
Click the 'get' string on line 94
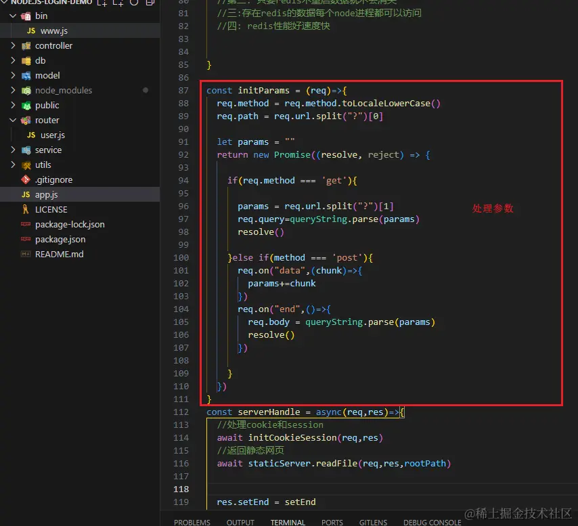point(334,181)
